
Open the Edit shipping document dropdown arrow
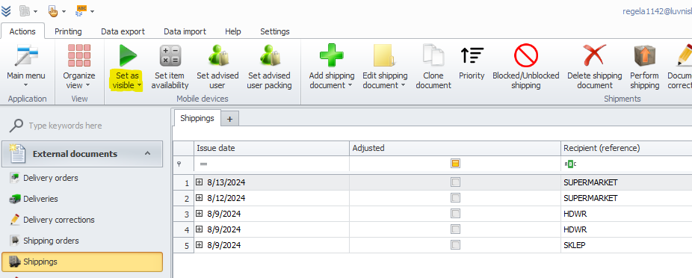click(403, 86)
